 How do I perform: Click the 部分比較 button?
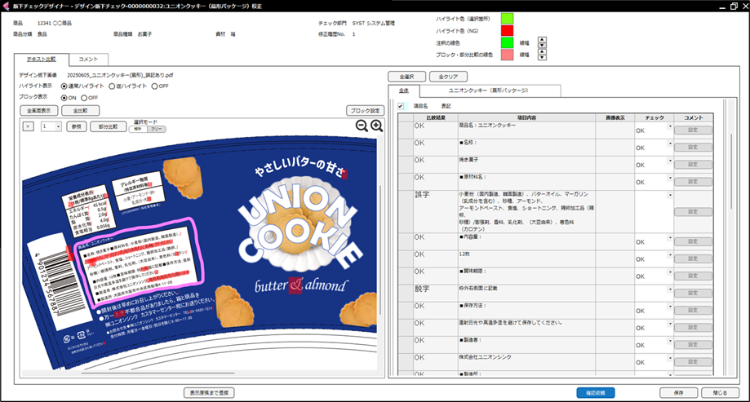(x=108, y=126)
